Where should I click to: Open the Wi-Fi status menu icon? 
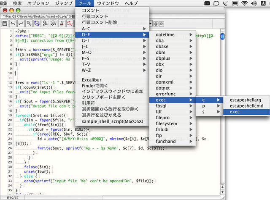click(x=244, y=3)
